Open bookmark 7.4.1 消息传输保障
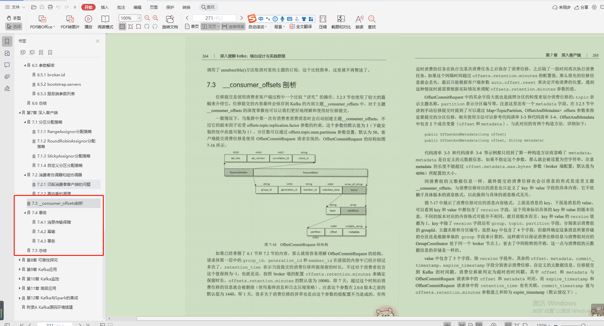The width and height of the screenshot is (604, 326). 54,222
